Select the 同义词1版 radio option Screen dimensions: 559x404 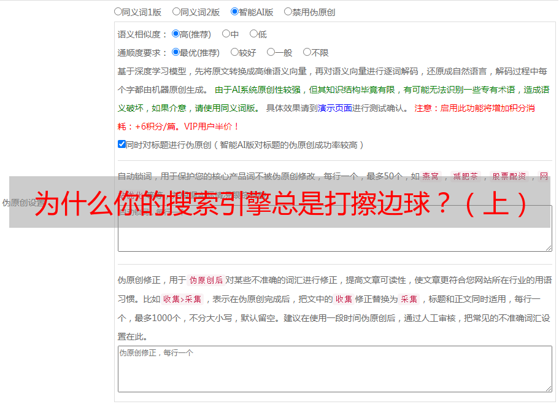click(x=118, y=12)
